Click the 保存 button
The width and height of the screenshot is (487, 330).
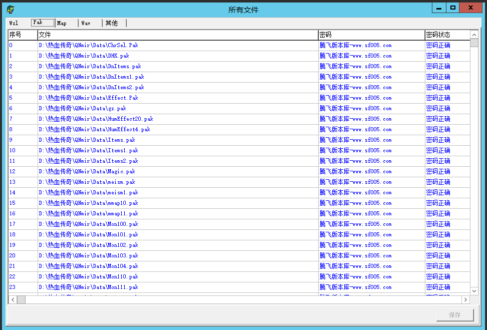point(454,315)
